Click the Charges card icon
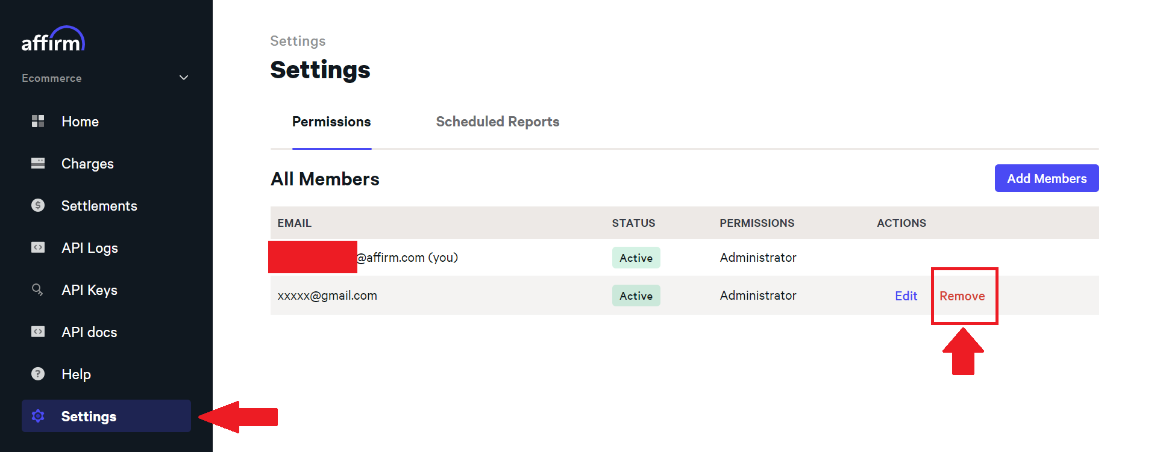1157x452 pixels. tap(38, 163)
